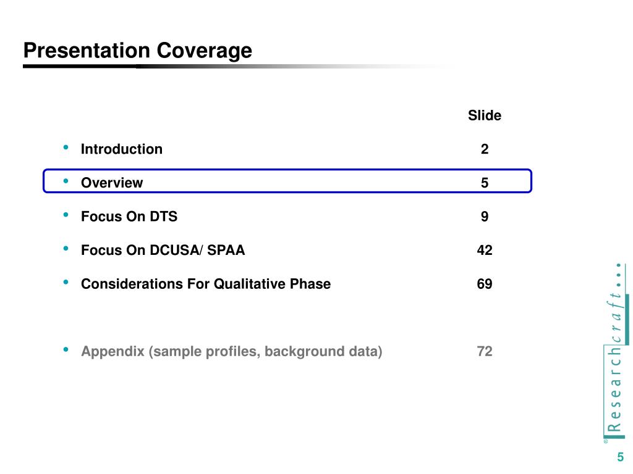The image size is (633, 474).
Task: Click the bullet beside Focus On DCUSA/ SPAA
Action: (66, 249)
